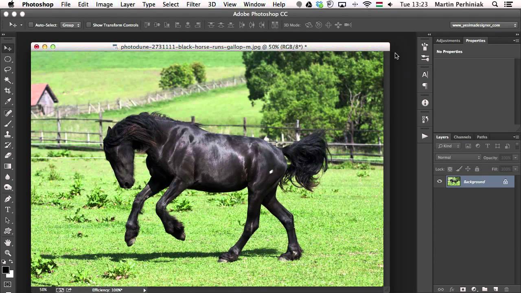
Task: Open the status bar info arrow
Action: 144,290
